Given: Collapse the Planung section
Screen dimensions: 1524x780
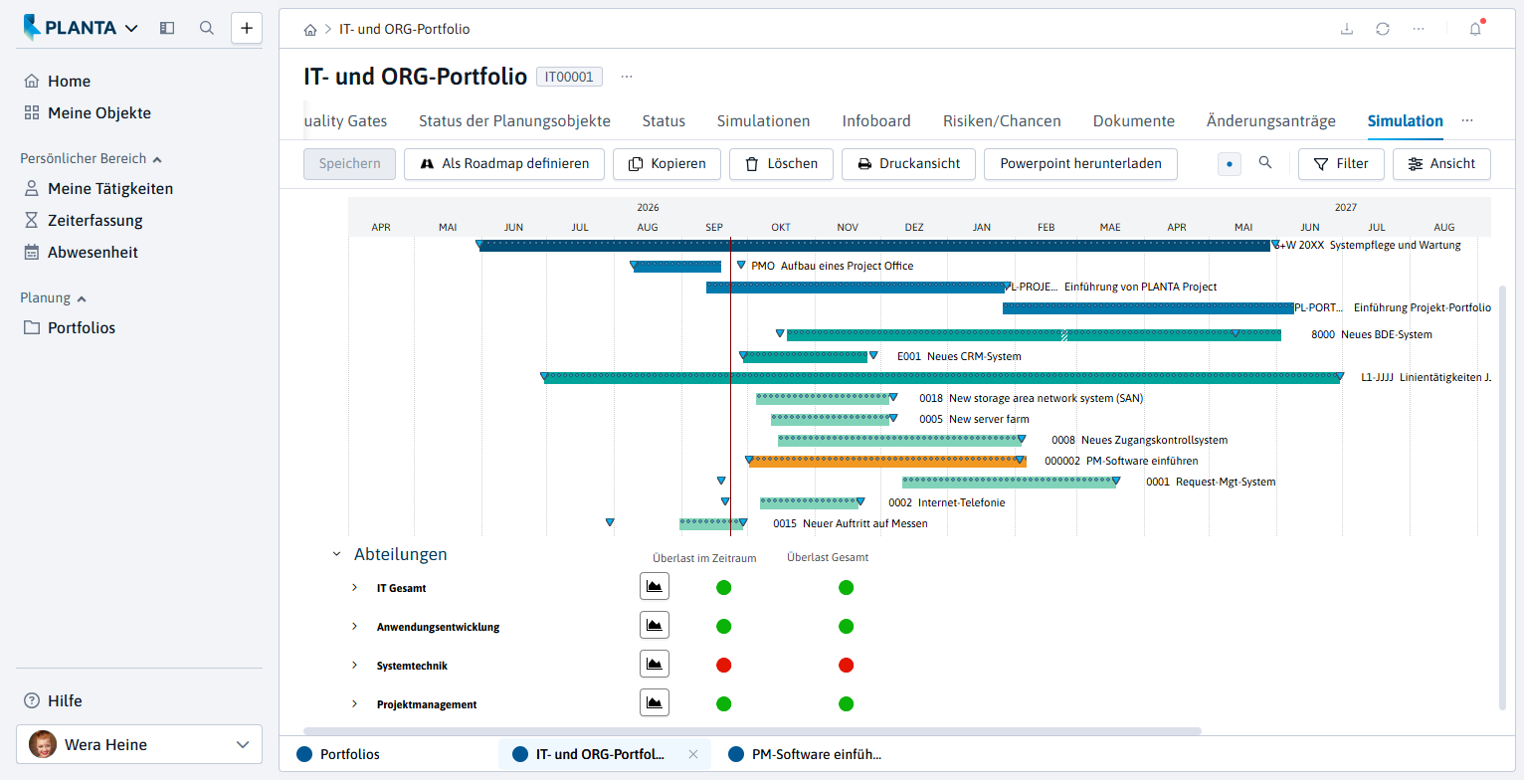Looking at the screenshot, I should click(x=82, y=298).
